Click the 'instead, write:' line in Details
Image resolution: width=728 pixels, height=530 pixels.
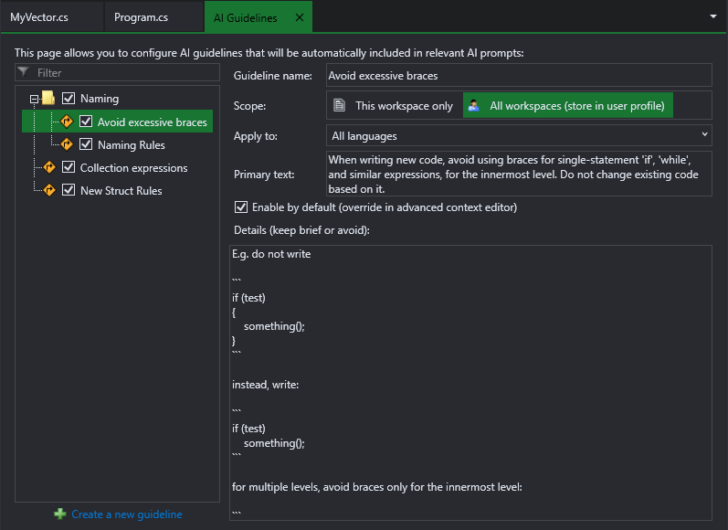click(266, 385)
